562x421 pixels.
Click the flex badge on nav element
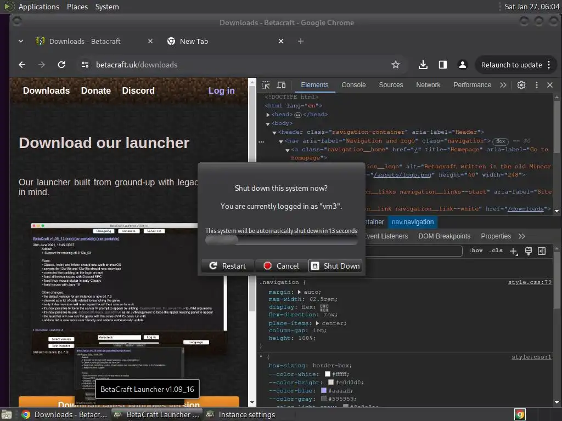501,141
